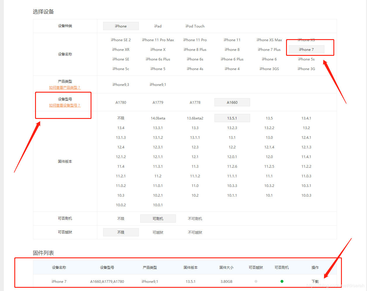The image size is (367, 291).
Task: Choose iPhone 4 device
Action: tap(232, 69)
